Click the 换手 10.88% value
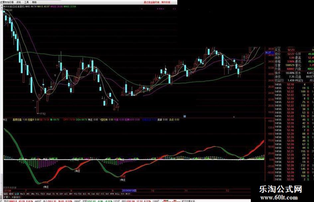This screenshot has width=314, height=202. pos(290,73)
